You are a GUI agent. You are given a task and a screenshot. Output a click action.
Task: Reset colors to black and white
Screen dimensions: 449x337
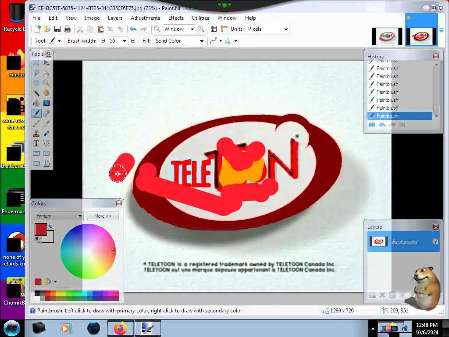click(x=37, y=239)
